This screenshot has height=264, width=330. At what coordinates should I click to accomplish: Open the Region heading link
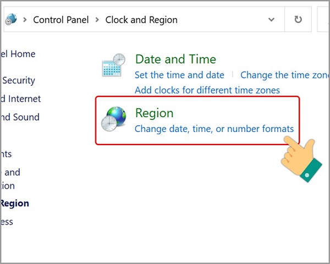154,113
